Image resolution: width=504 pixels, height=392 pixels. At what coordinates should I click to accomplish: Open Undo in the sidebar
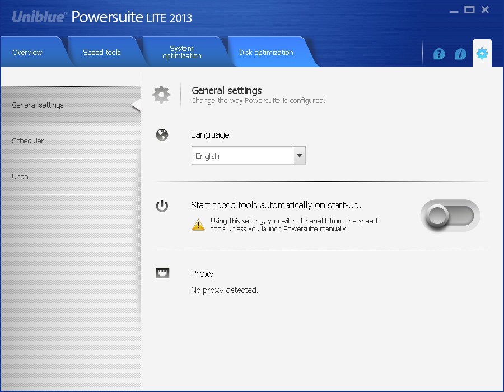tap(71, 176)
